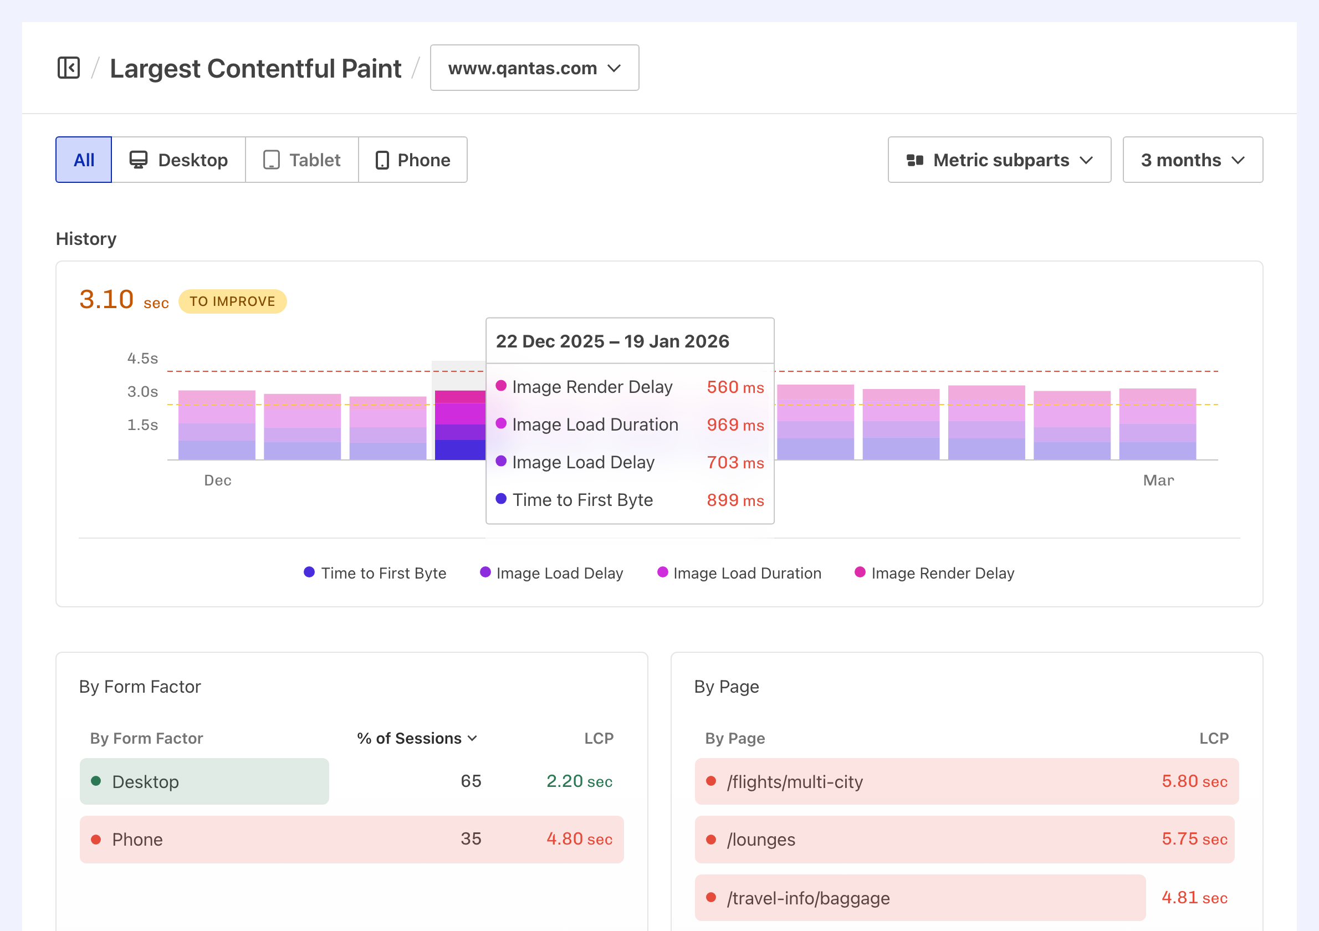
Task: Select the Phone device icon
Action: click(382, 160)
